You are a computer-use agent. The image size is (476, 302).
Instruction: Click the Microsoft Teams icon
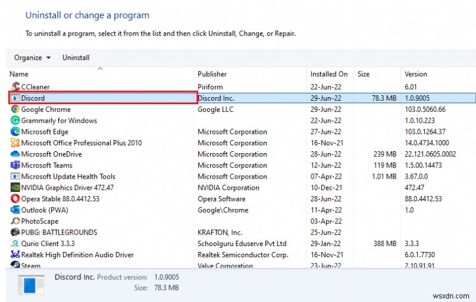pos(15,165)
